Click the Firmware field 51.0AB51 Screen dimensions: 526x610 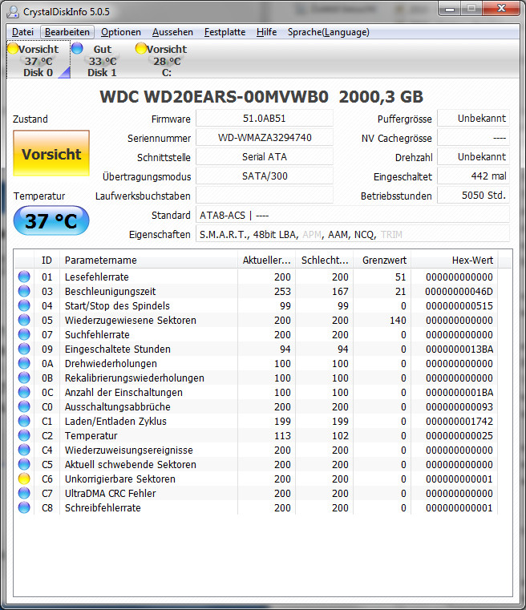(x=265, y=119)
